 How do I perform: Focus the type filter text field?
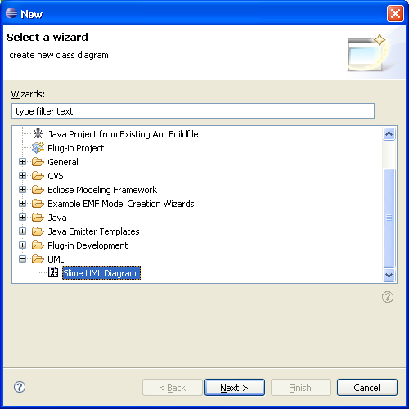(193, 111)
